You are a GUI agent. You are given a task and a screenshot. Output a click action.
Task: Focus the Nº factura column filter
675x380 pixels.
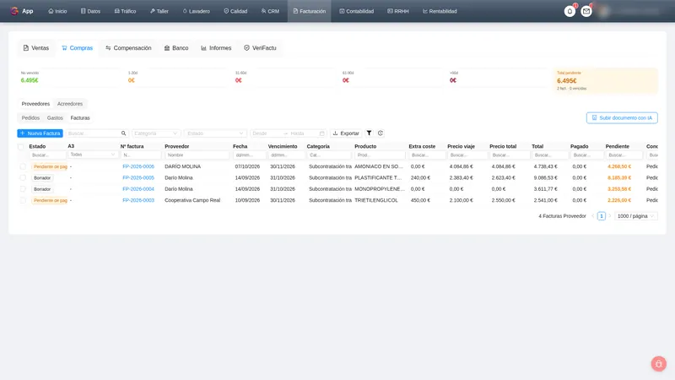(141, 155)
